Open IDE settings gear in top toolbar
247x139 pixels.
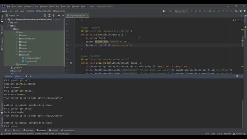[240, 11]
